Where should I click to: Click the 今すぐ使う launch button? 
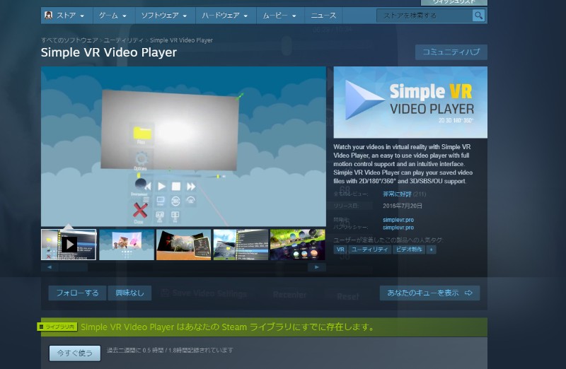75,353
